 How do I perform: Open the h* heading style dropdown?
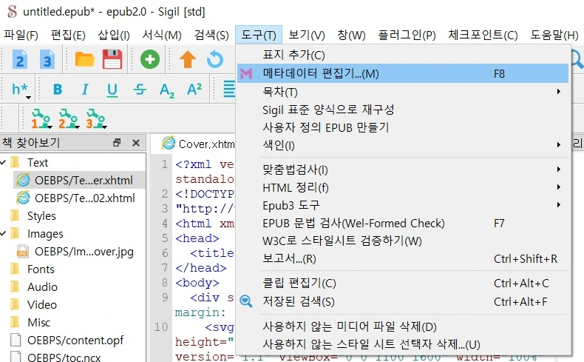click(21, 90)
